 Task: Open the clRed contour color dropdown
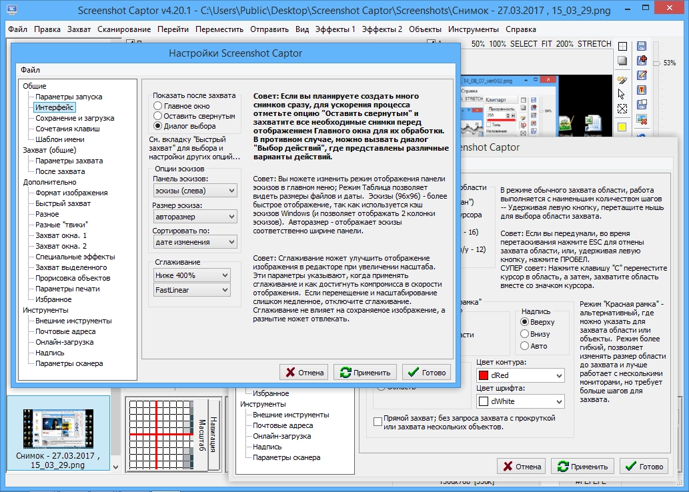pos(520,375)
